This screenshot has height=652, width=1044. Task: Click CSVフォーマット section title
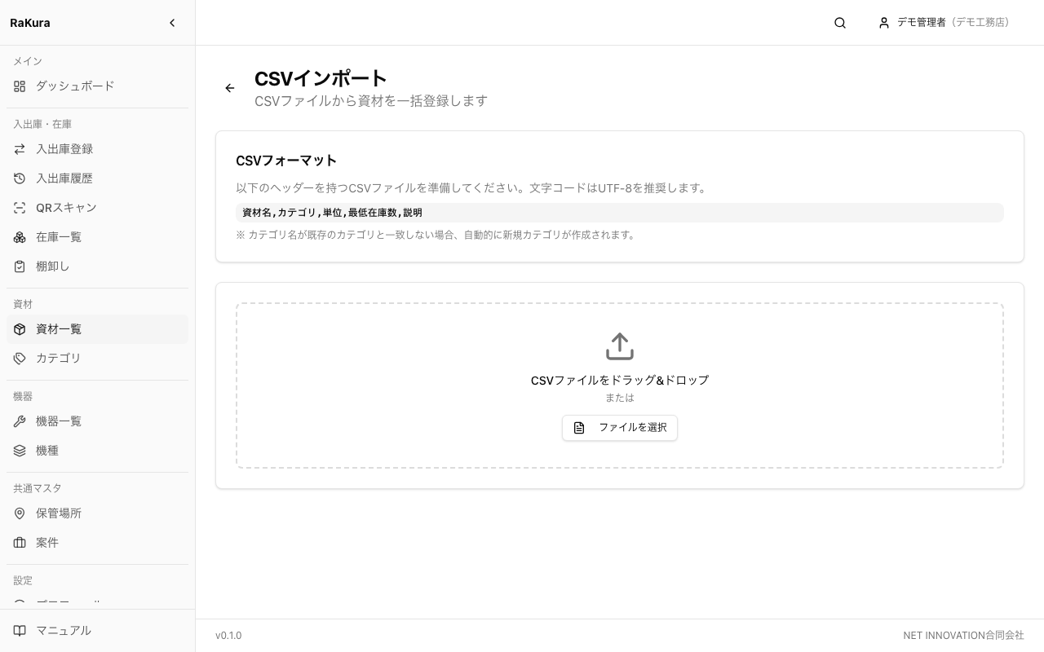[286, 161]
